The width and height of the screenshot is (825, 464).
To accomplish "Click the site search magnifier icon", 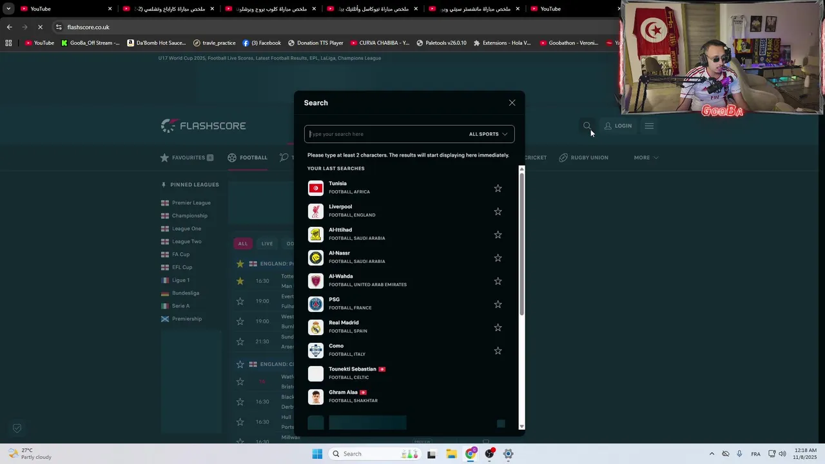I will pyautogui.click(x=587, y=126).
